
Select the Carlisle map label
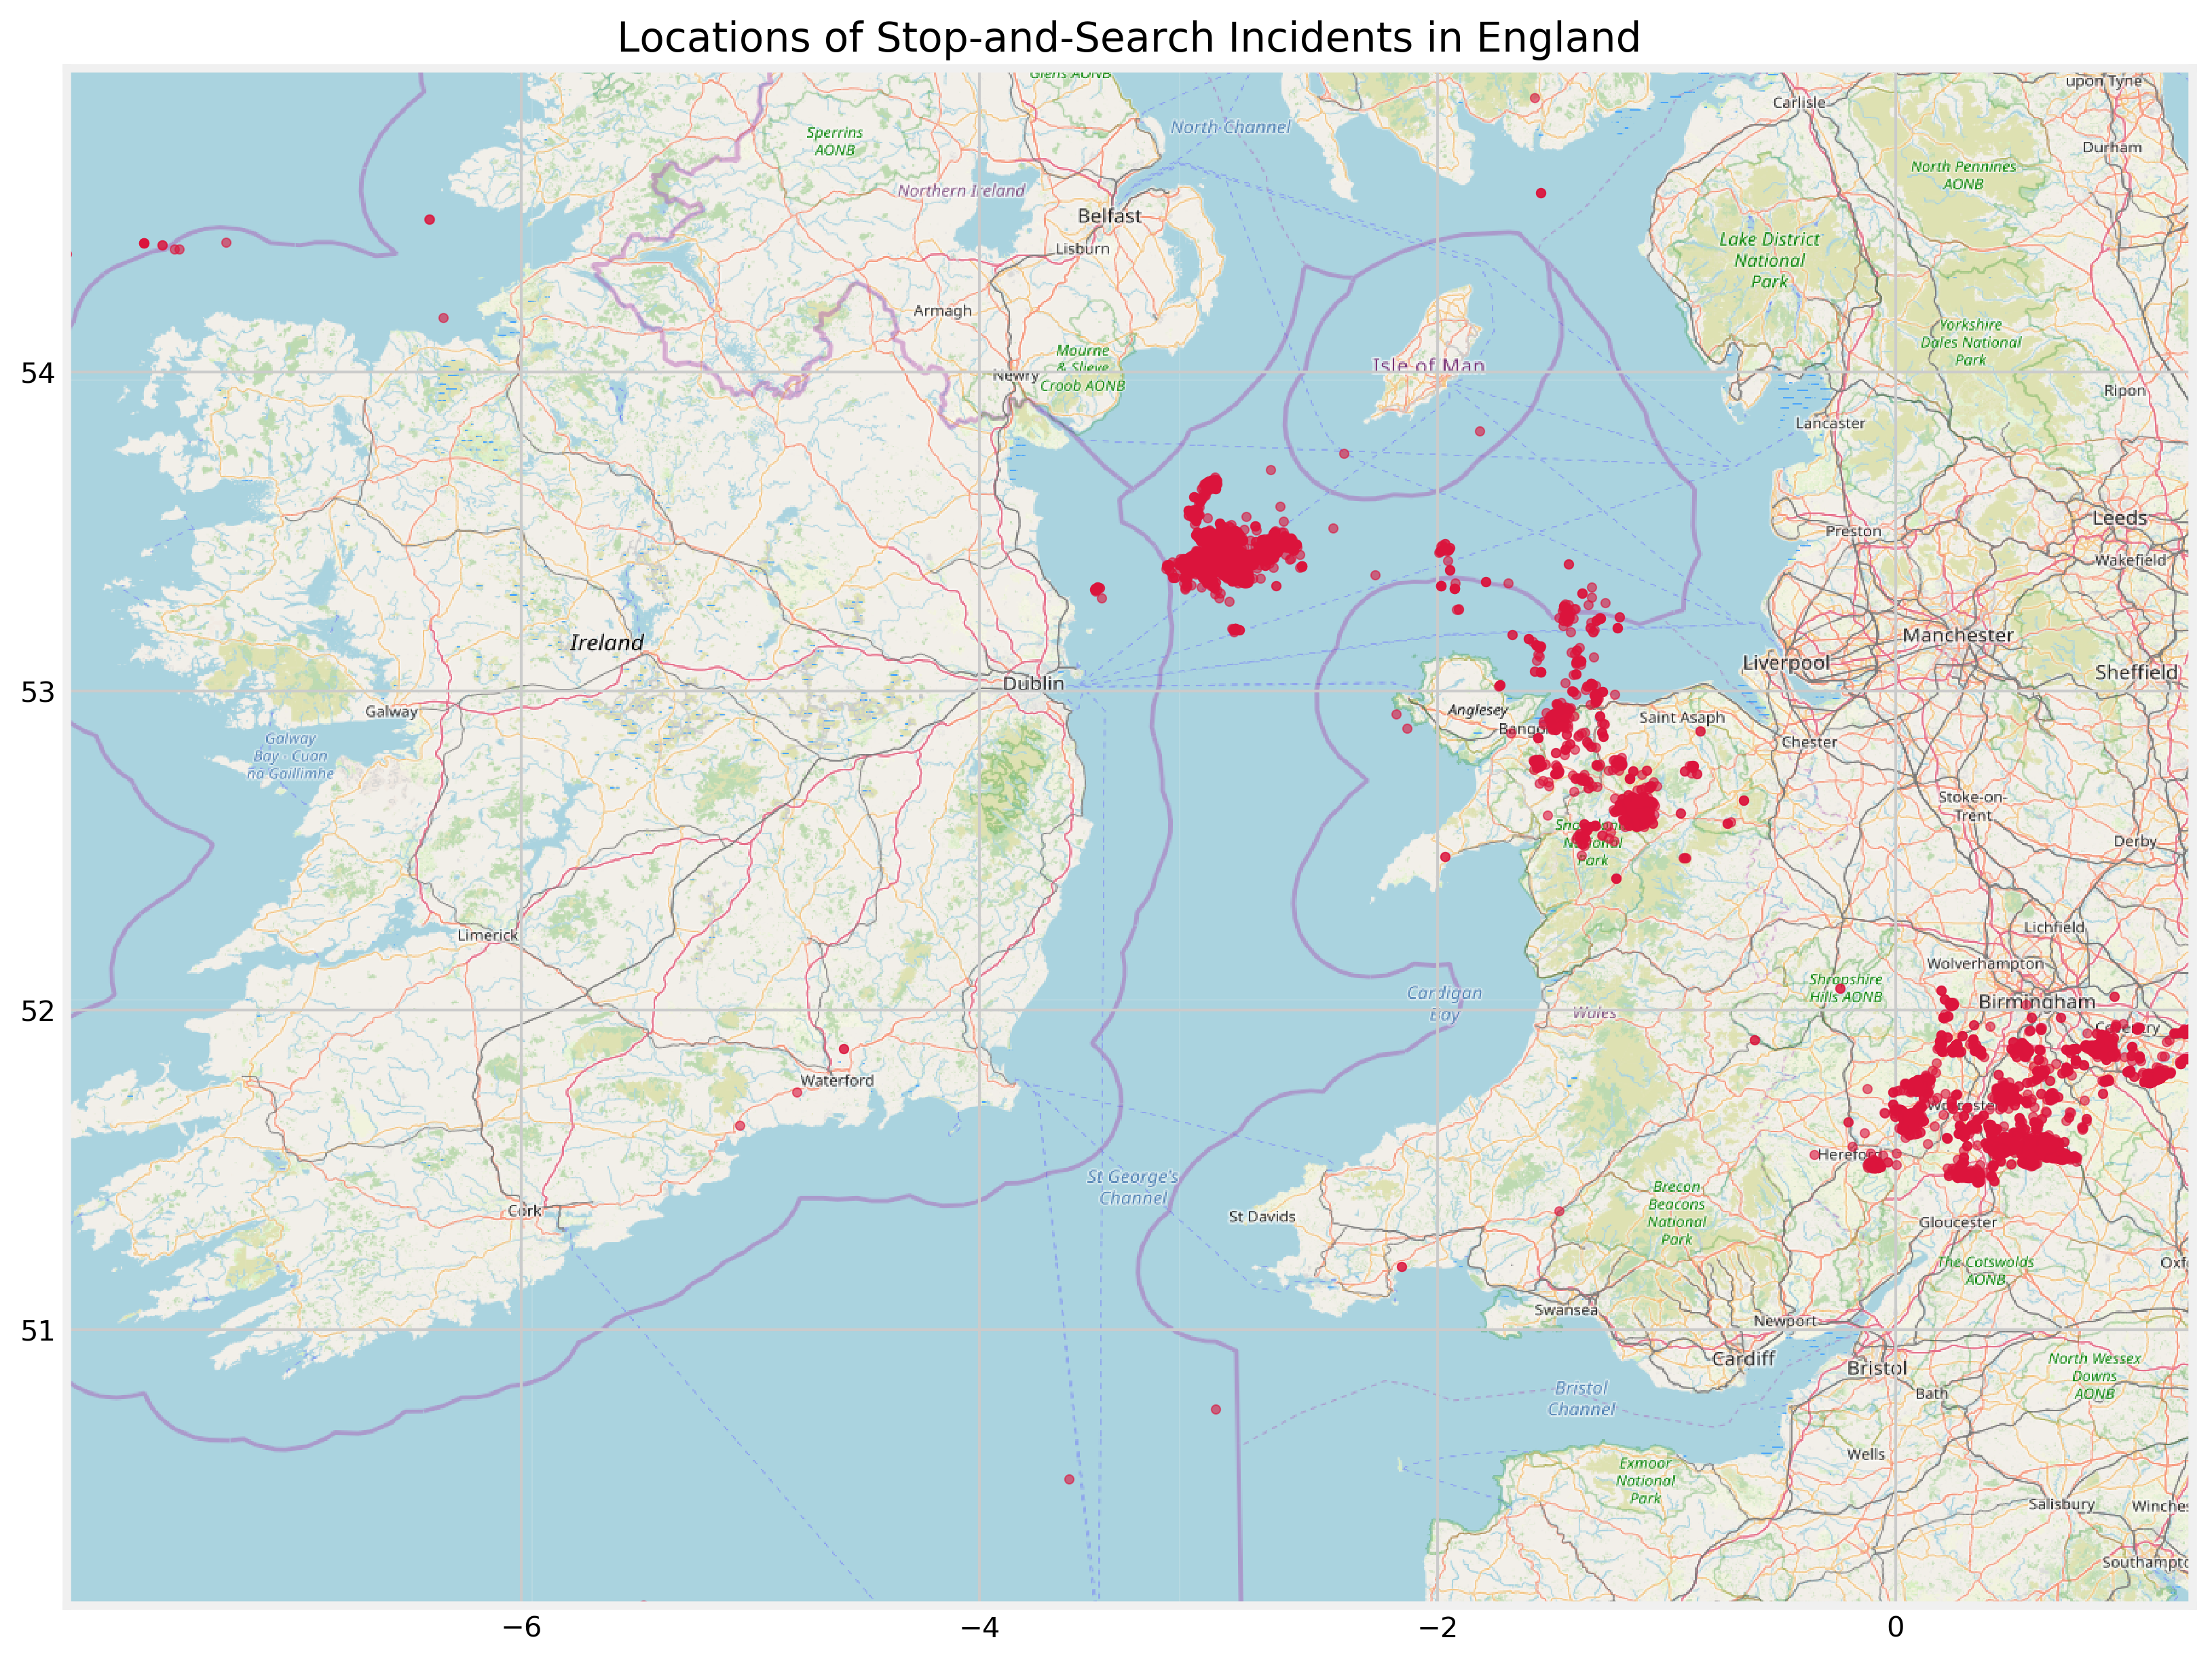(x=1799, y=103)
